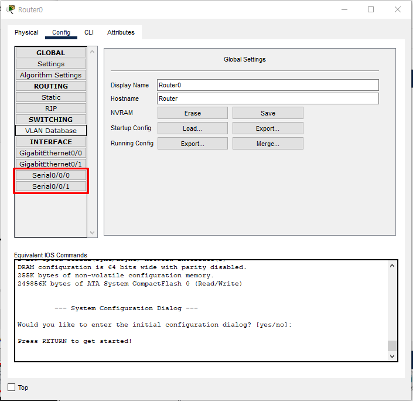Click the Display Name input field

tap(268, 85)
